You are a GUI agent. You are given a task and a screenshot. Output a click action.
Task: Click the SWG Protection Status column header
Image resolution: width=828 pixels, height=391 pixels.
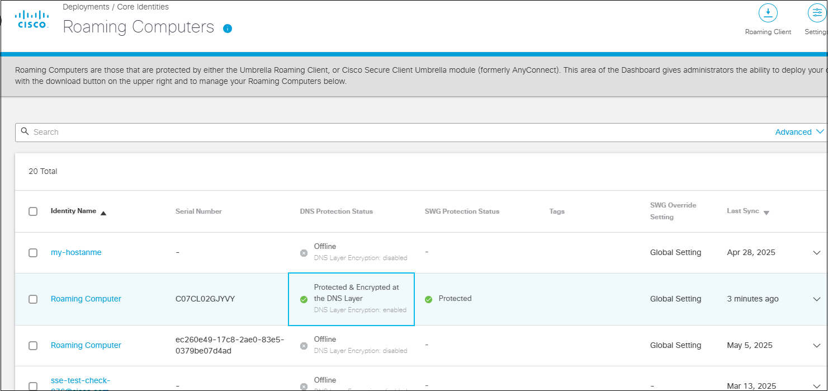pos(462,211)
